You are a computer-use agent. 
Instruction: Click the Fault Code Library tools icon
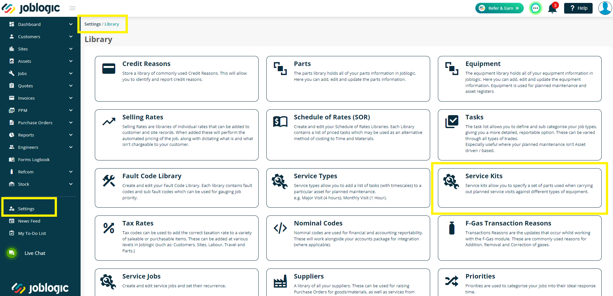pos(109,181)
